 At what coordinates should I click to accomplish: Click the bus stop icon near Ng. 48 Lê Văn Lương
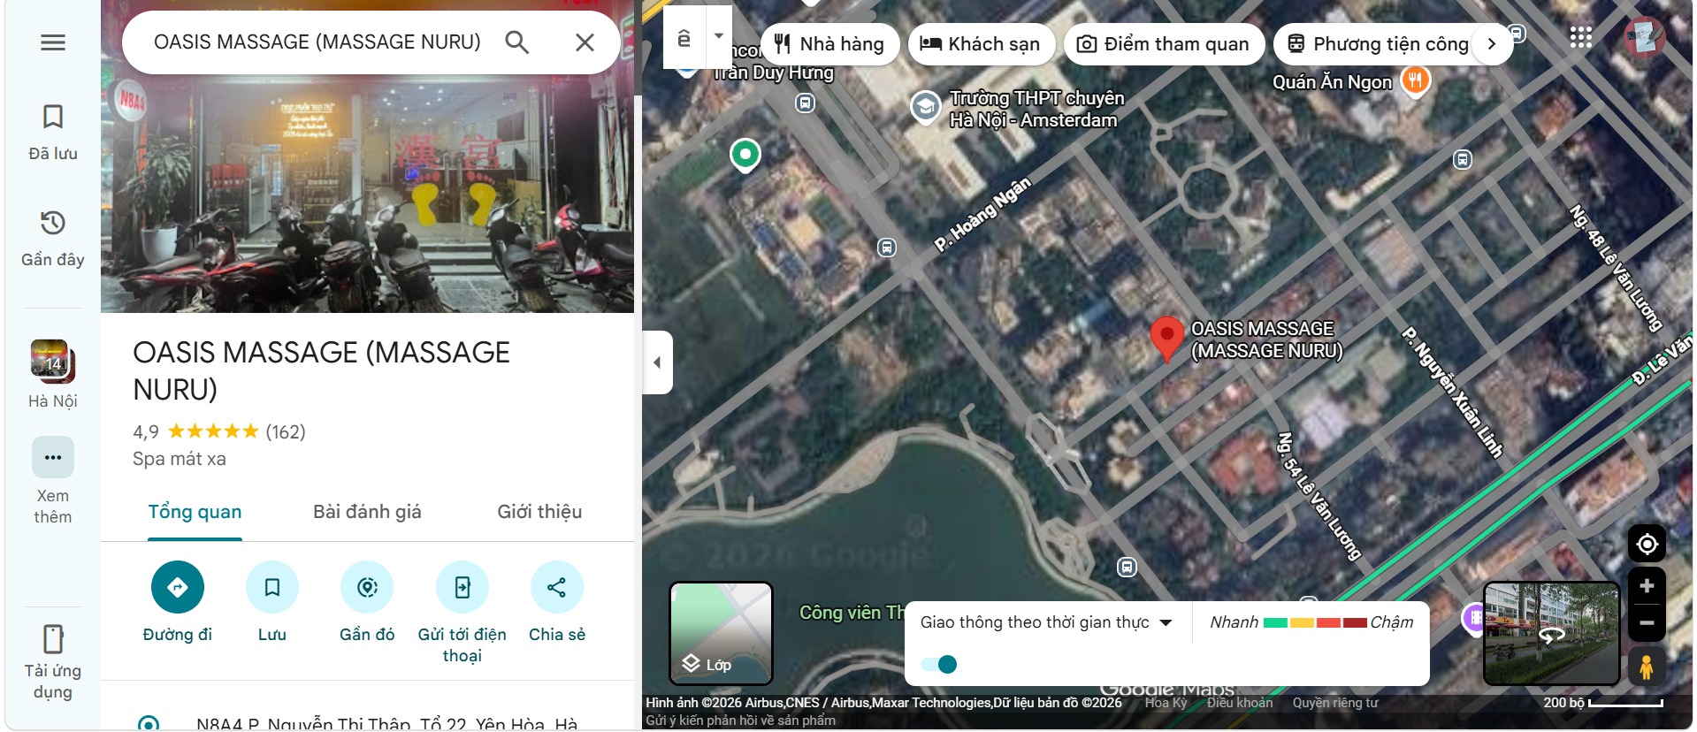coord(1463,160)
